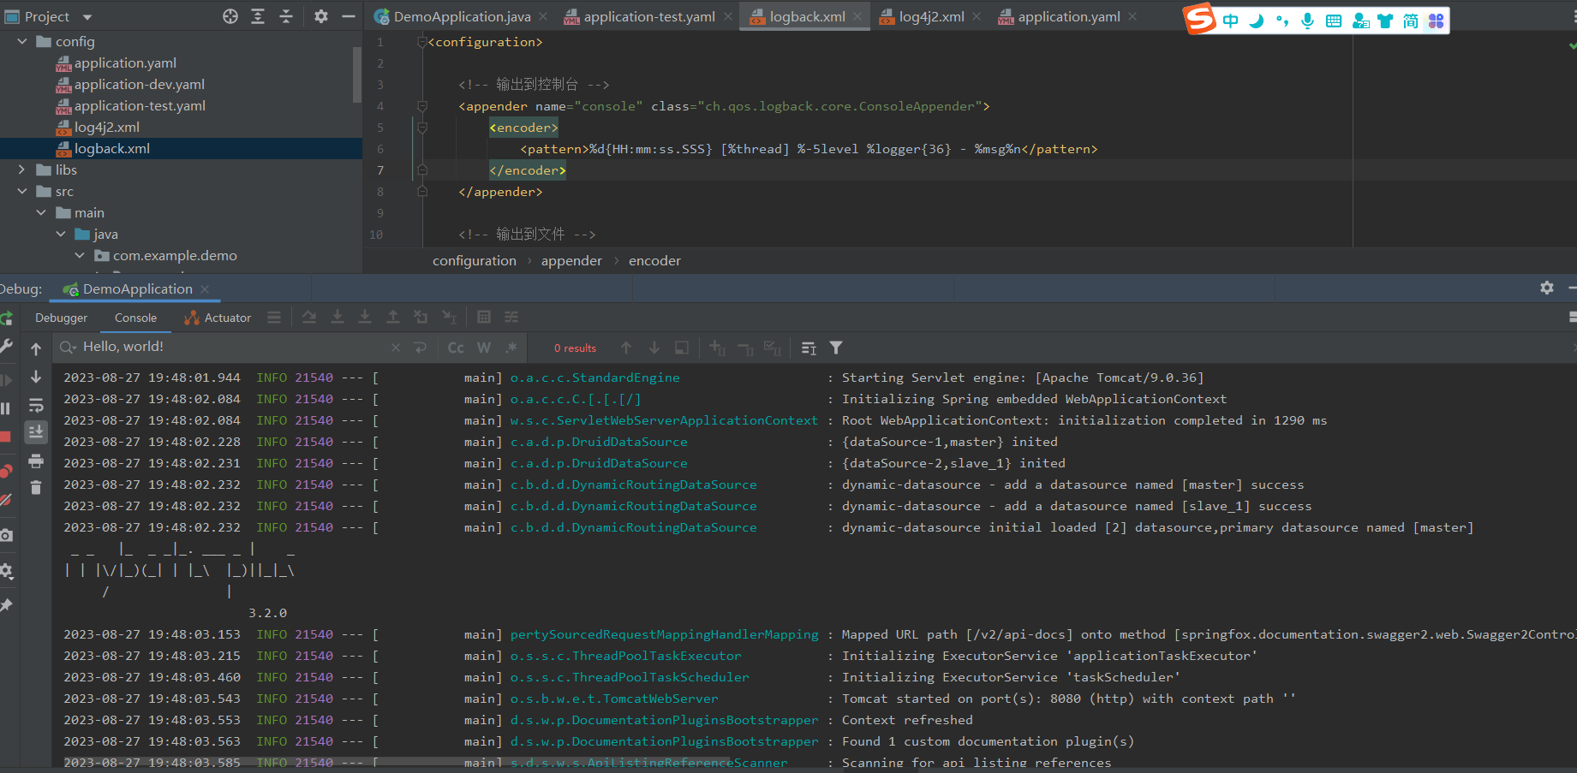Image resolution: width=1577 pixels, height=773 pixels.
Task: Click the filter funnel icon in search bar
Action: pos(836,348)
